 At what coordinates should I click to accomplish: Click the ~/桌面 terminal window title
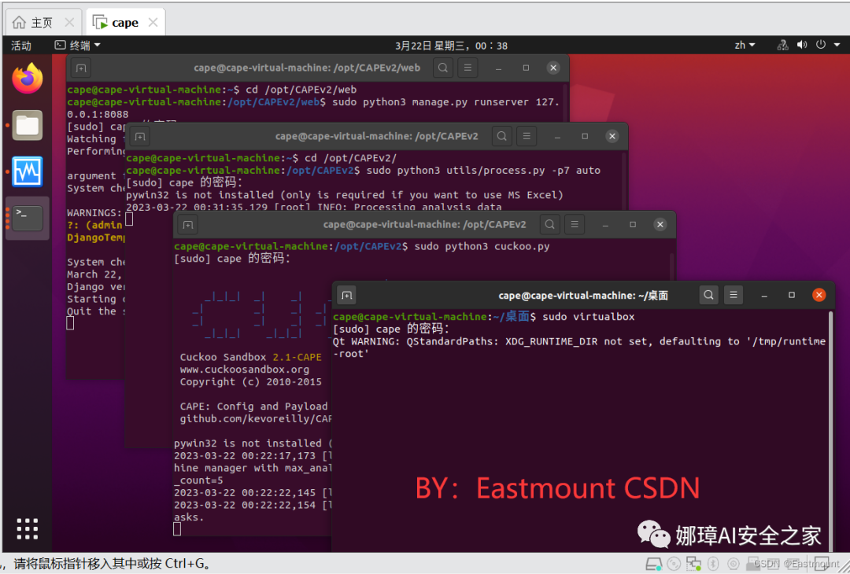[x=583, y=295]
